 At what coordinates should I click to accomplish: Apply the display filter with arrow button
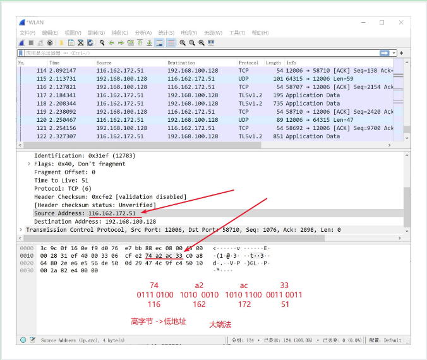point(385,53)
